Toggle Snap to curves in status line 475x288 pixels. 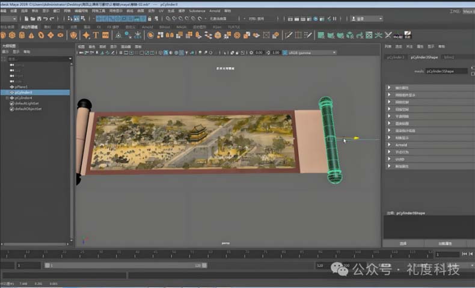(174, 19)
